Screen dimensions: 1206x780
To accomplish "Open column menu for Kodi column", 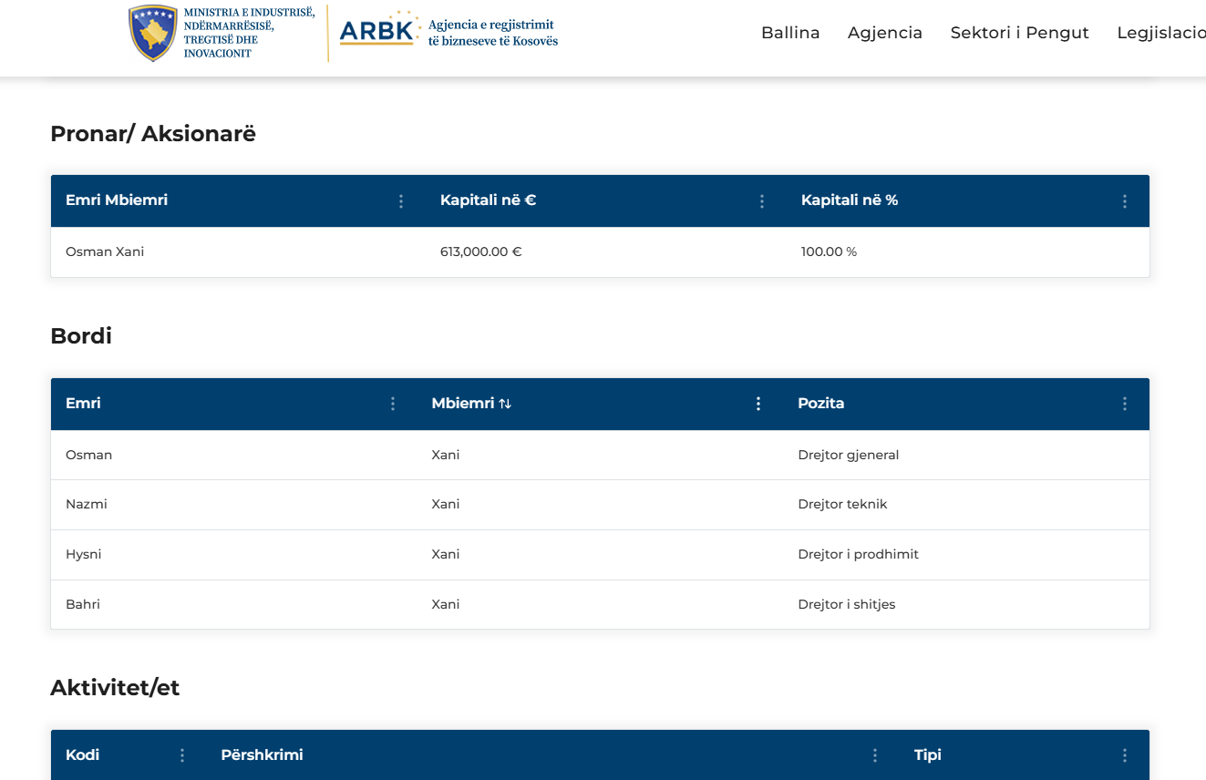I will pyautogui.click(x=182, y=755).
